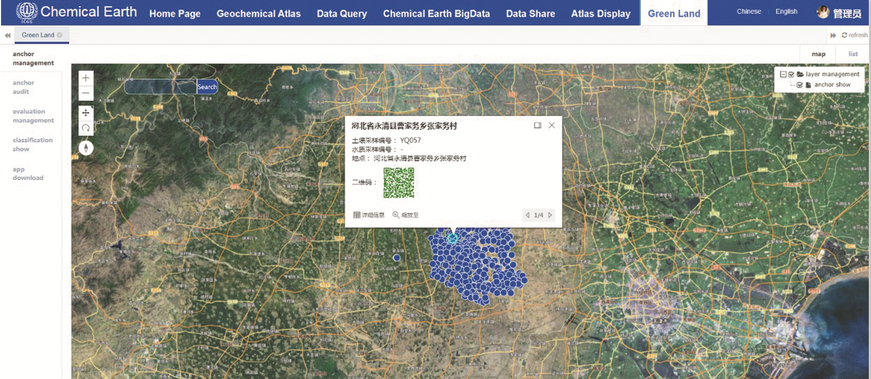This screenshot has width=871, height=379.
Task: Uncheck the anchor show layer checkbox
Action: (x=799, y=85)
